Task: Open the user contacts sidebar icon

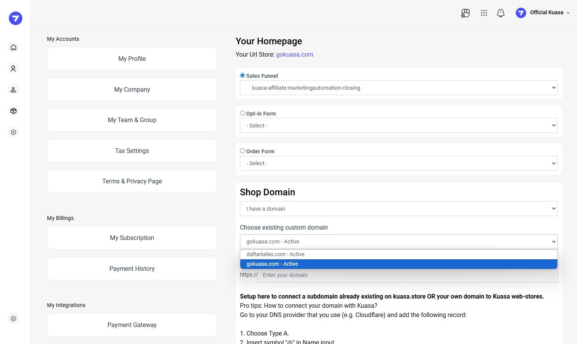Action: point(13,69)
